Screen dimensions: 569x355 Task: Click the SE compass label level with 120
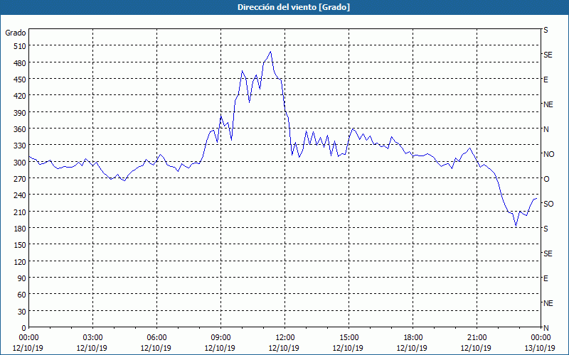click(548, 253)
